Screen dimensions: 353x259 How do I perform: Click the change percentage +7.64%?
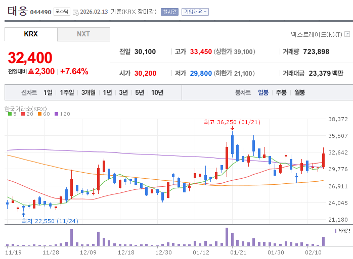pos(74,72)
